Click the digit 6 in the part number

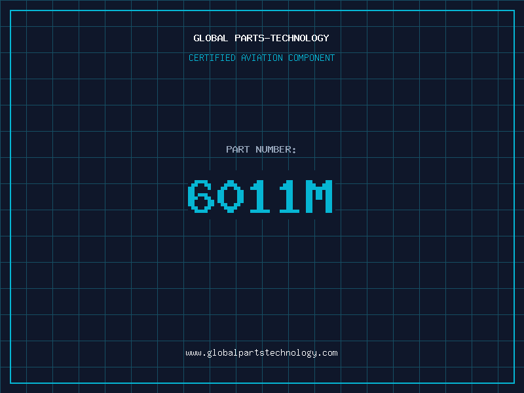(201, 196)
